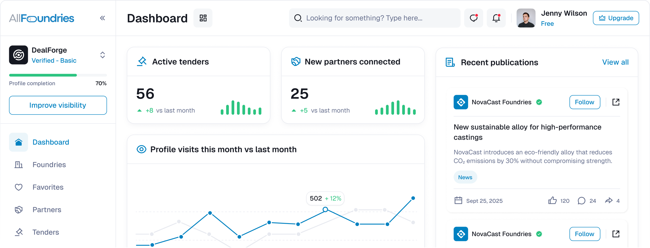Click the '+5 vs last month' text
This screenshot has width=650, height=248.
coord(325,110)
